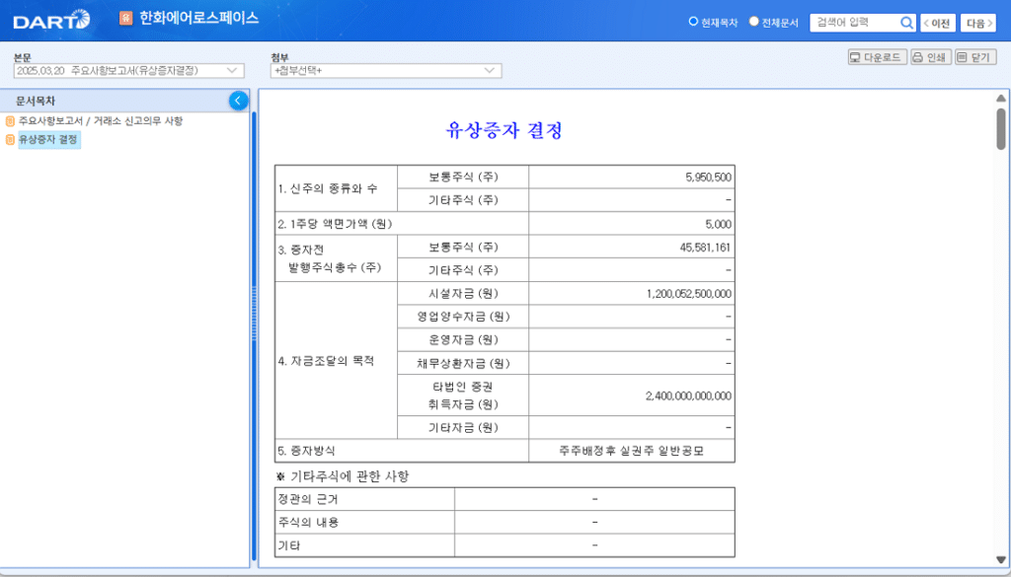Click the 한화에어로스페이스 company name

[199, 18]
